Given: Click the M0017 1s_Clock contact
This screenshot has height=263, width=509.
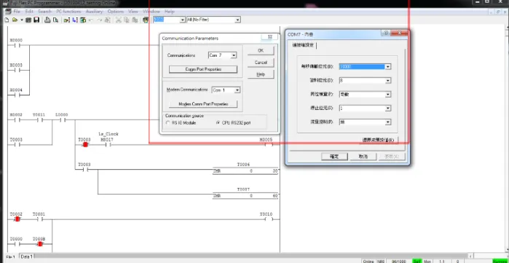Looking at the screenshot, I should click(x=107, y=144).
